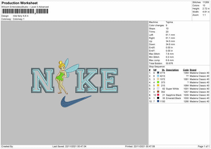
Task: Click the beige swatch beside 1072
Action: tap(158, 79)
